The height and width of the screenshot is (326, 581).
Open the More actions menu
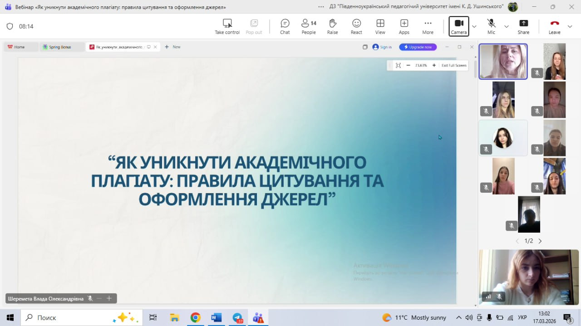(428, 26)
